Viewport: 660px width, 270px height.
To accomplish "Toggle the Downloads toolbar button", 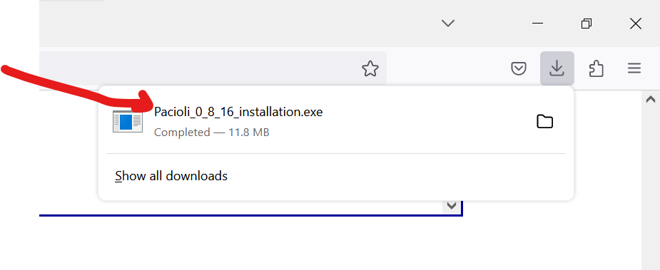I will pyautogui.click(x=557, y=68).
